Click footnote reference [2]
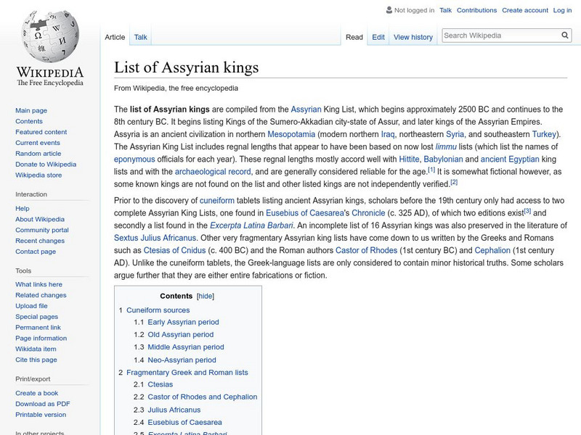The width and height of the screenshot is (581, 435). [454, 182]
